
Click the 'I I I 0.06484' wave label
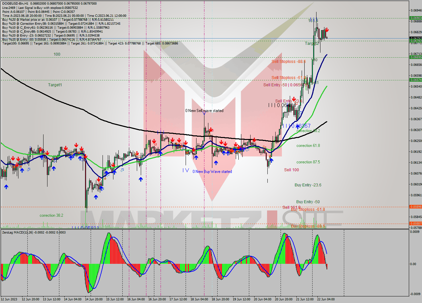(282, 105)
